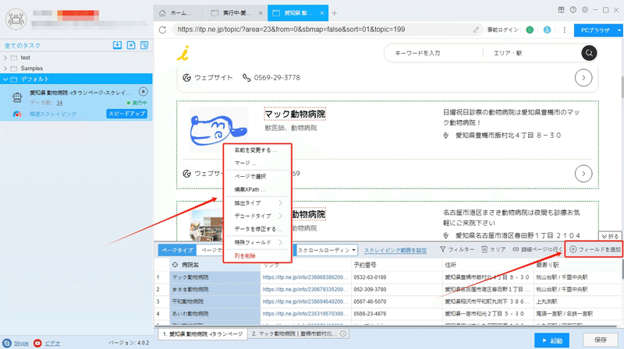Click the arrow circle on マック動物病院 card

[583, 174]
